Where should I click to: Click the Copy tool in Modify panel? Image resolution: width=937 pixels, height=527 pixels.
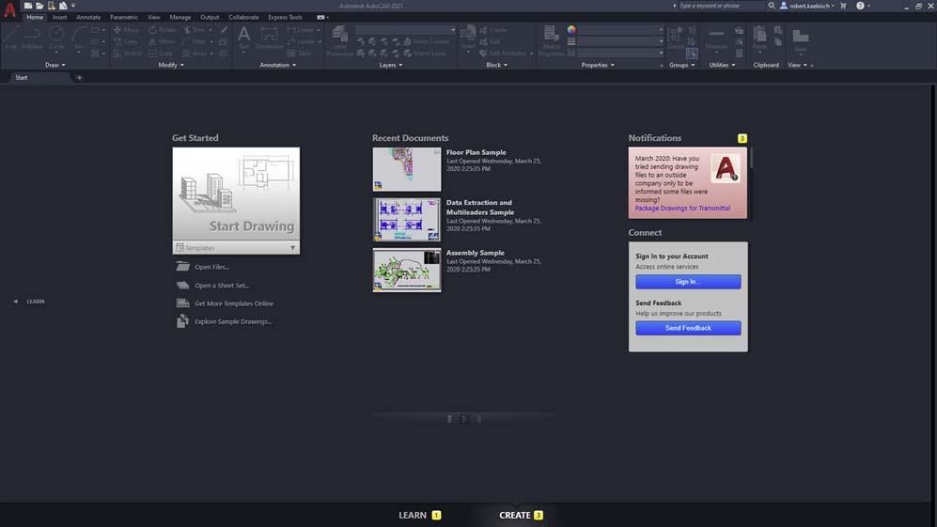(126, 41)
